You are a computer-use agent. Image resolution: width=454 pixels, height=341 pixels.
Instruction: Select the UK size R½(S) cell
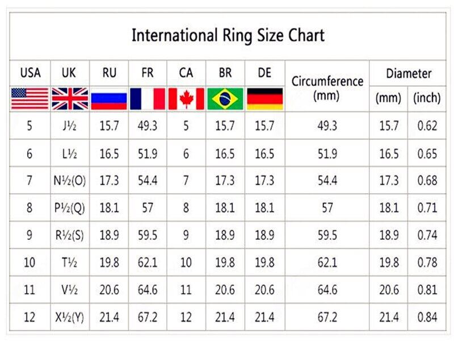[70, 235]
